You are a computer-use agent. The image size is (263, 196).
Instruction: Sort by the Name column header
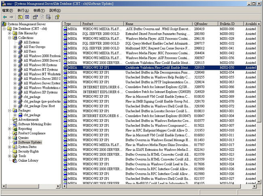click(x=158, y=24)
